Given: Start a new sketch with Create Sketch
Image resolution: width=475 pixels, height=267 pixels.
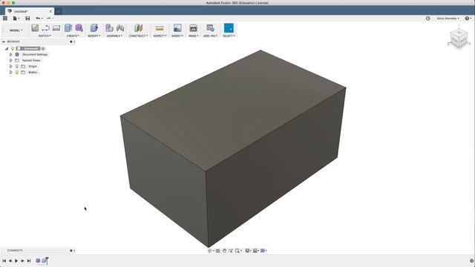Looking at the screenshot, I should [35, 28].
